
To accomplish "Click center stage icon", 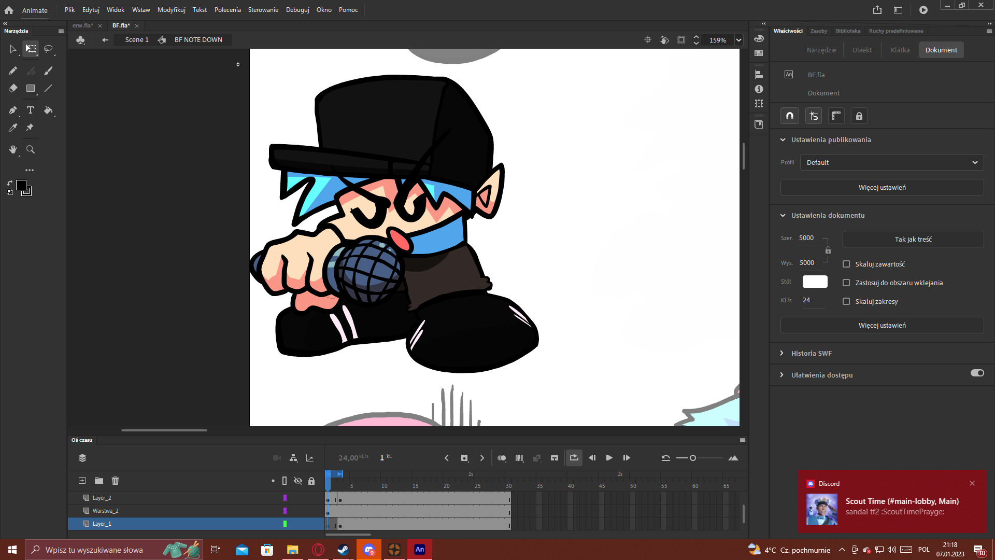I will (648, 40).
